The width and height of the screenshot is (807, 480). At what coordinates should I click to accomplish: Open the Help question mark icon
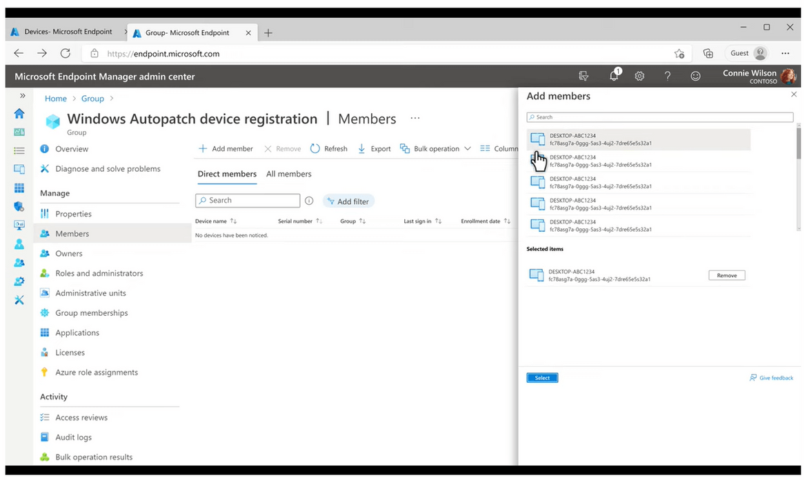pyautogui.click(x=668, y=76)
